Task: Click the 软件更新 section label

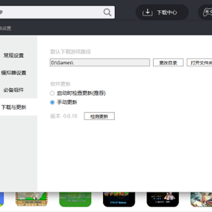Action: [x=61, y=84]
